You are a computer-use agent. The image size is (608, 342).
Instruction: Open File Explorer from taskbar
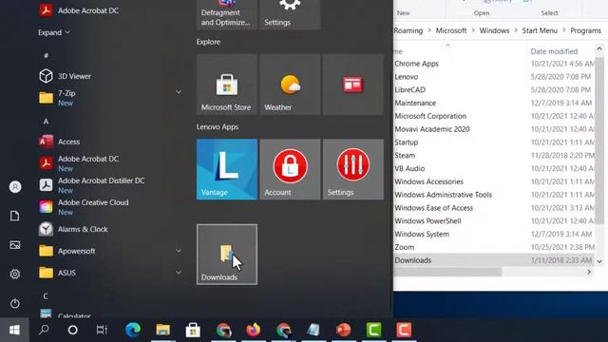[x=162, y=330]
